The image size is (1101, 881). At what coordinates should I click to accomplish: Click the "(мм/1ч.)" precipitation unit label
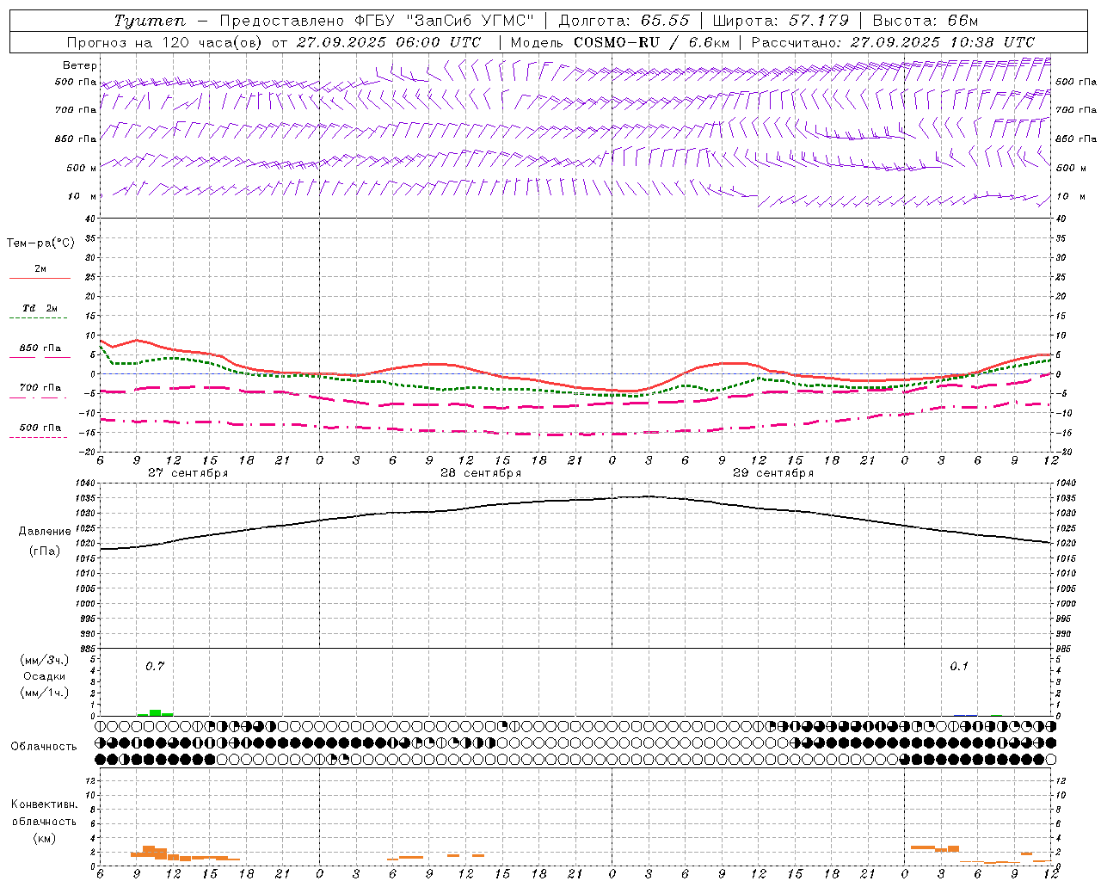45,693
